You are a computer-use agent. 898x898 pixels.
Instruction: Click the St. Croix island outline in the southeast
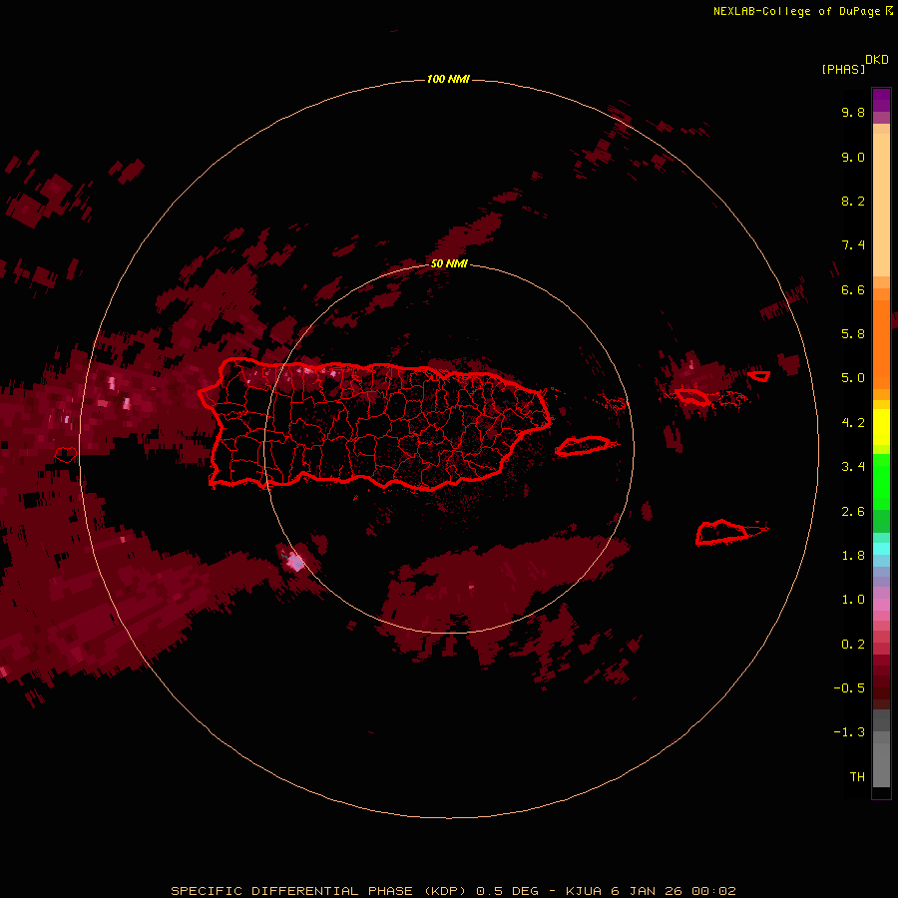coord(722,533)
